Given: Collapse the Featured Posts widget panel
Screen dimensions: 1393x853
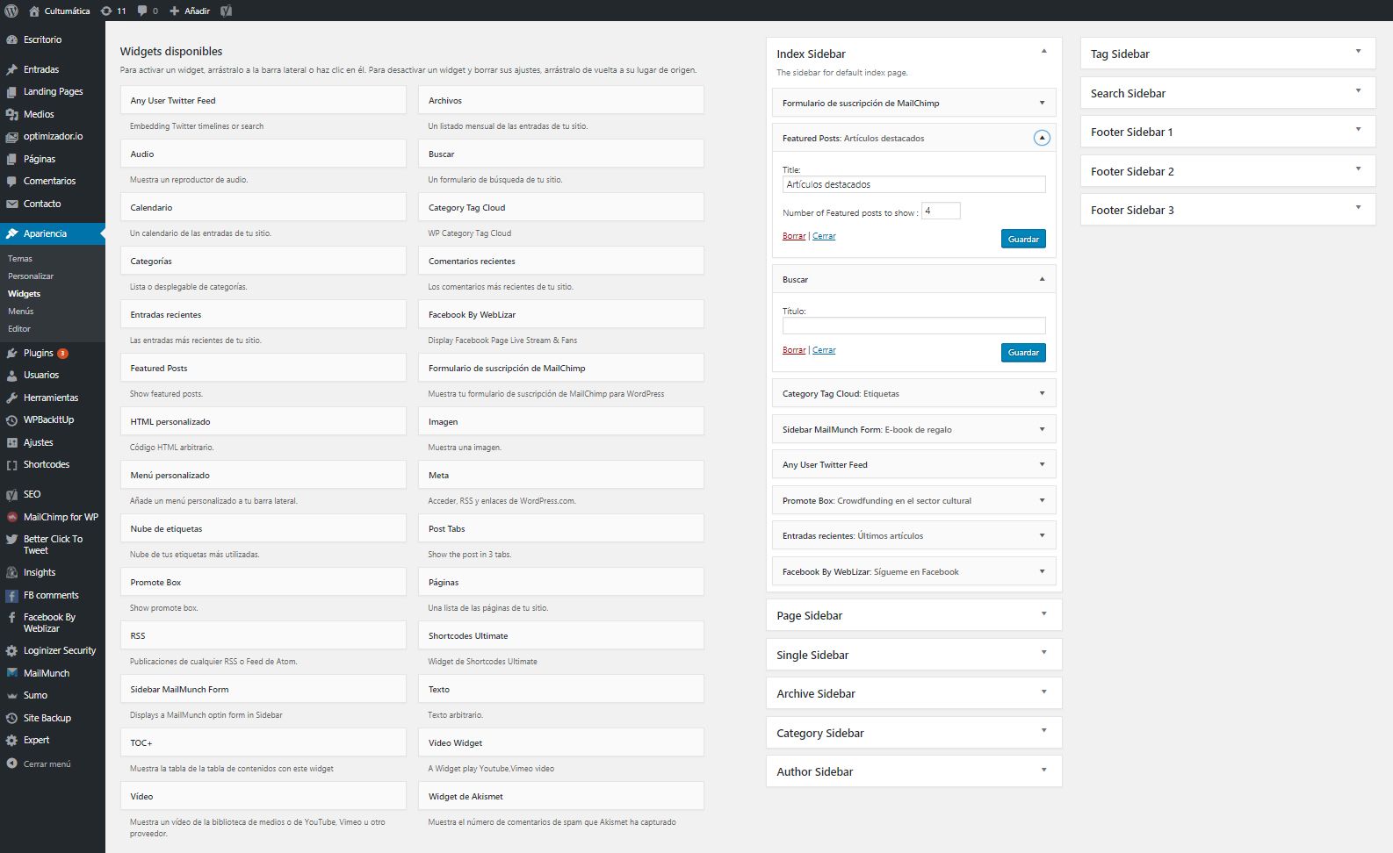Looking at the screenshot, I should pos(1042,138).
